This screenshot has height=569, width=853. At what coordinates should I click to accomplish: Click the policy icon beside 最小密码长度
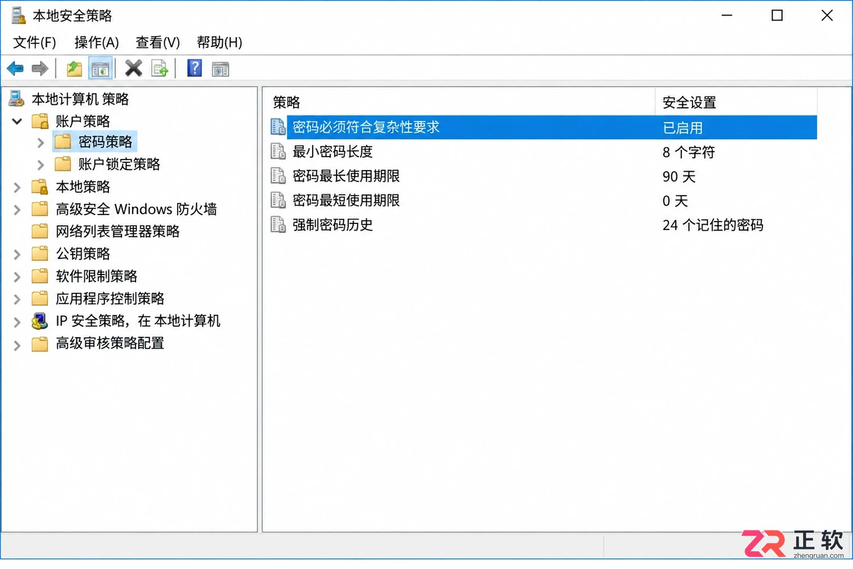pyautogui.click(x=278, y=151)
